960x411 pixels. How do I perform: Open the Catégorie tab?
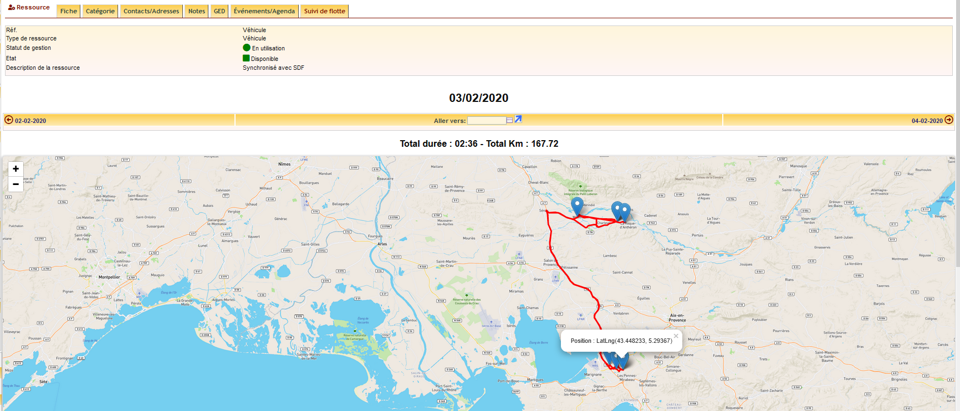(x=100, y=11)
